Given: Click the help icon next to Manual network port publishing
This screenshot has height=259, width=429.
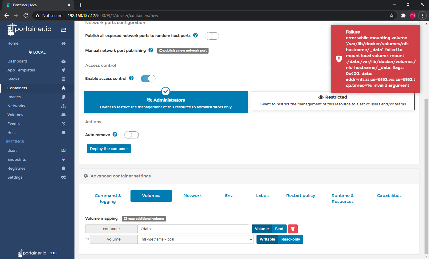Looking at the screenshot, I should point(151,50).
